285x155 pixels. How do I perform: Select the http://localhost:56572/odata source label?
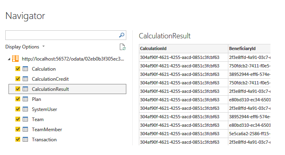pyautogui.click(x=73, y=59)
